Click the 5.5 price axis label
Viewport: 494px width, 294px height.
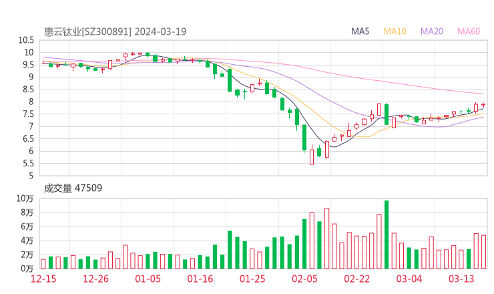[x=27, y=164]
